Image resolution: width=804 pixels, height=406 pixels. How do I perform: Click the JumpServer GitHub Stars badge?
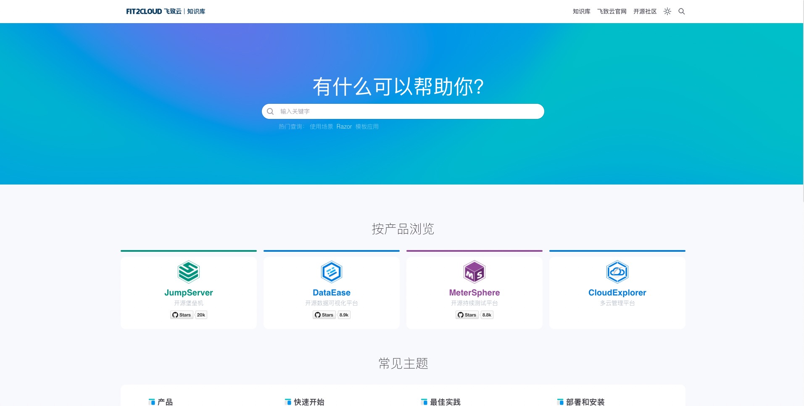182,315
